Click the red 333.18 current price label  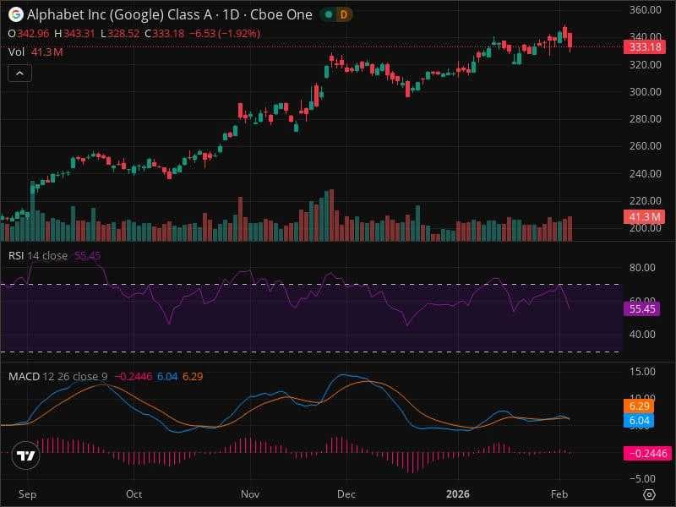click(645, 46)
